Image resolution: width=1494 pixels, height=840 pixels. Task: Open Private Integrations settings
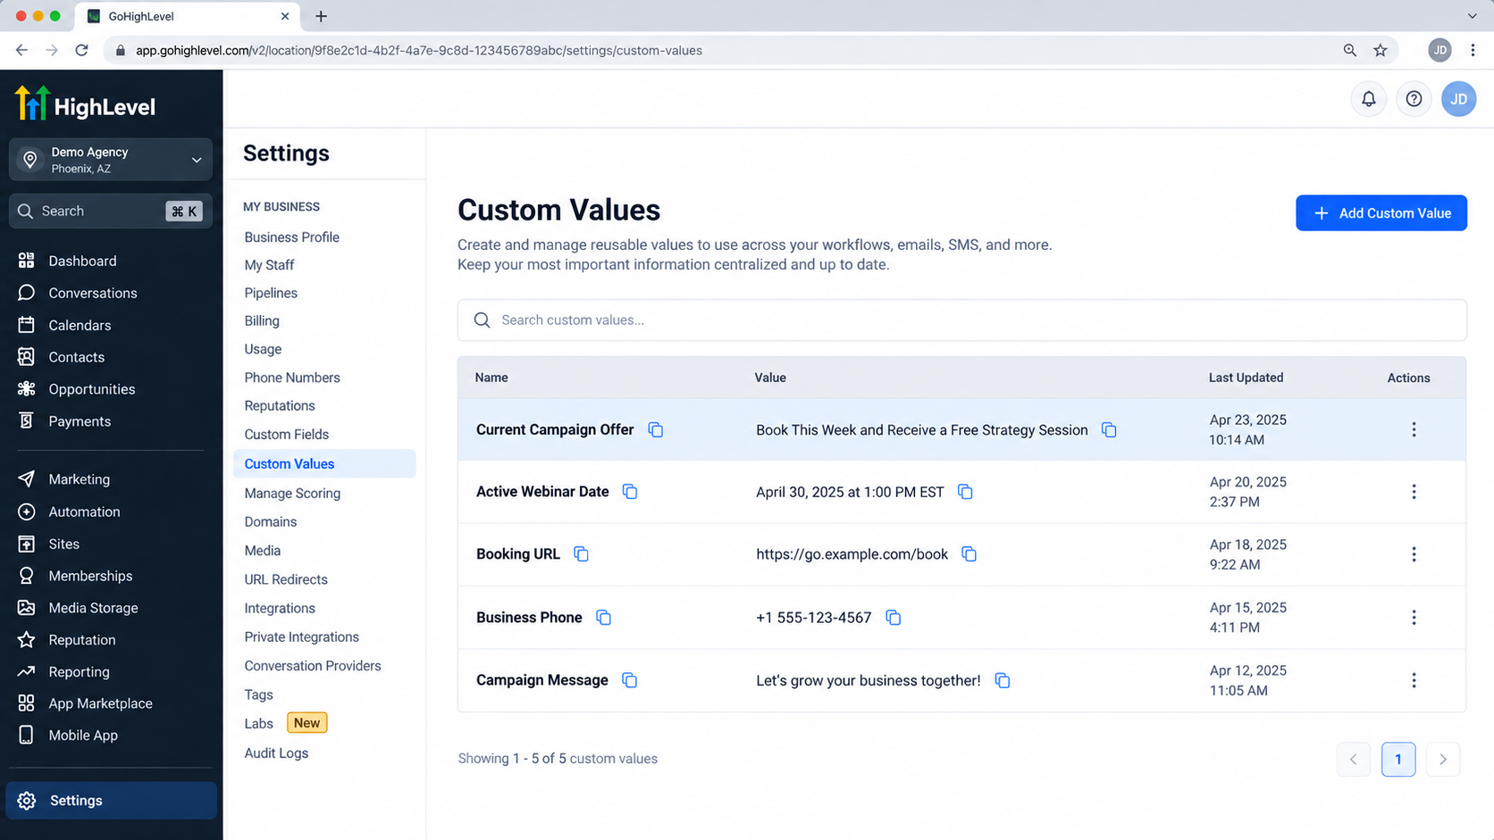302,637
